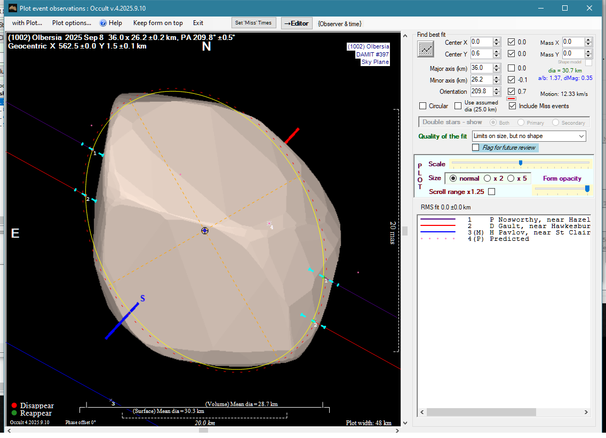606x438 pixels.
Task: Enable the Circular checkbox
Action: pyautogui.click(x=423, y=106)
